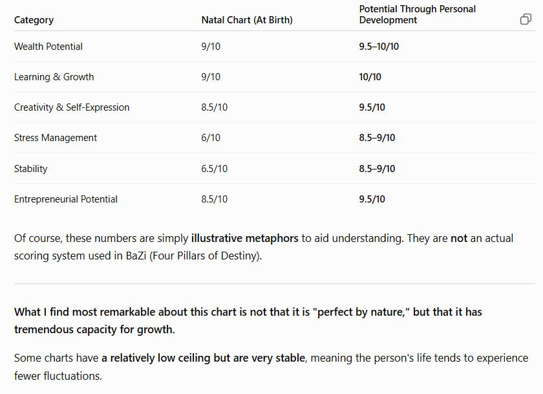Click the bold 'tremendous capacity for growth' sentence
The width and height of the screenshot is (543, 394).
(x=94, y=329)
